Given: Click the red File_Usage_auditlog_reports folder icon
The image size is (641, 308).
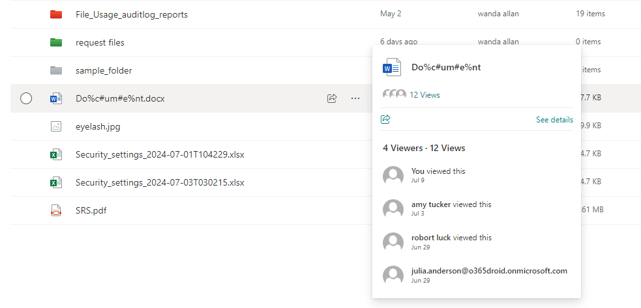Looking at the screenshot, I should (x=56, y=14).
